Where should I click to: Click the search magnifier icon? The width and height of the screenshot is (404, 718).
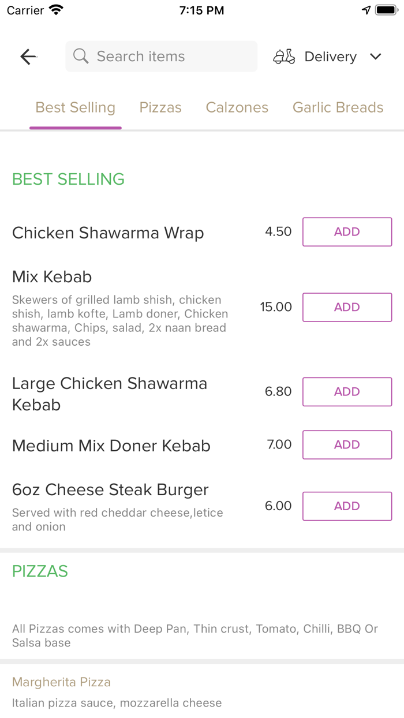(x=81, y=56)
